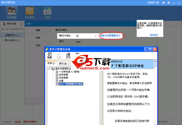
Task: Open the 共享管理 help topic
Action: (x=63, y=78)
